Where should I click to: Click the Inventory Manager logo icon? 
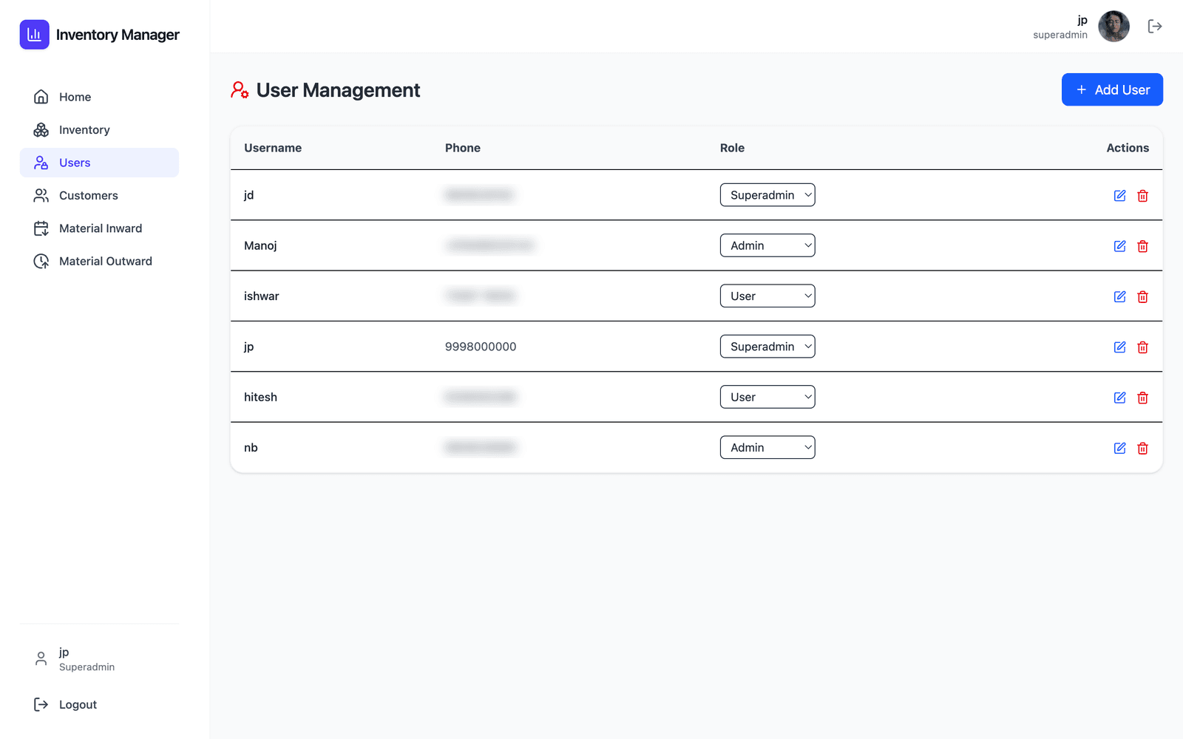click(34, 35)
